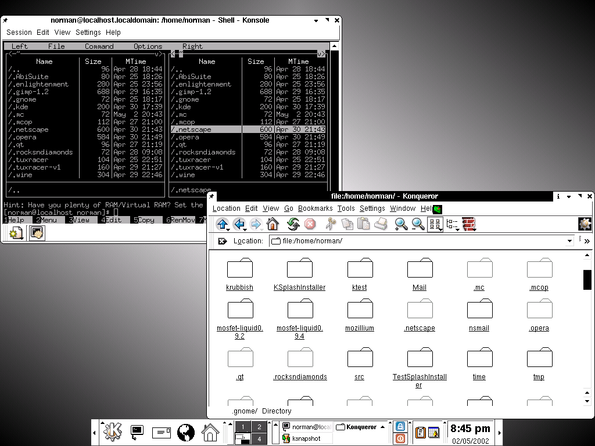Open the home directory from the panel
The height and width of the screenshot is (446, 595).
[210, 432]
